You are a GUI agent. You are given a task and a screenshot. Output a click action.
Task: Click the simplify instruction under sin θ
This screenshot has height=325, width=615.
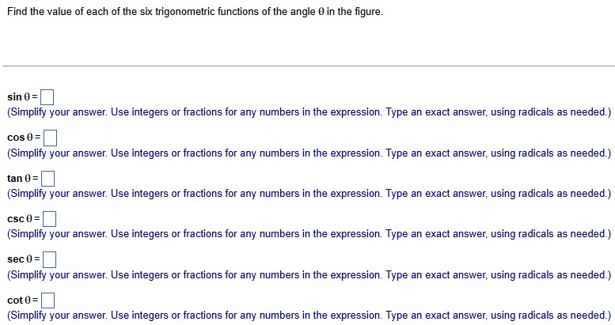(309, 112)
